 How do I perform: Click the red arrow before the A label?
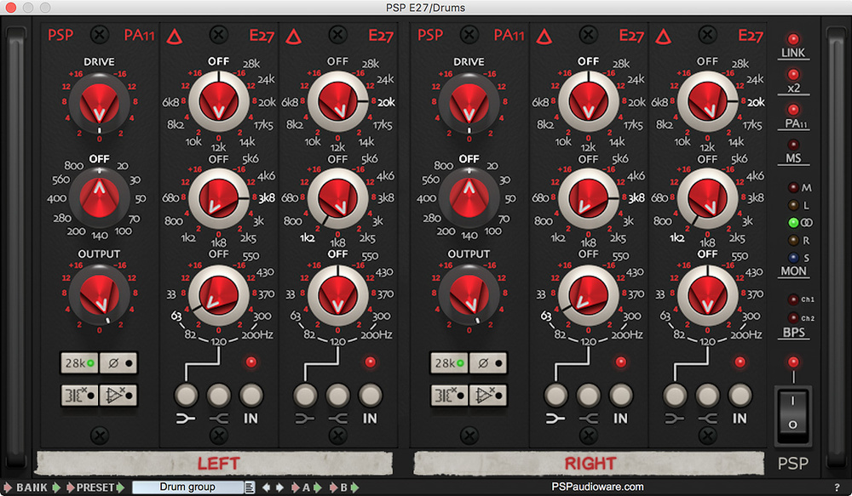pyautogui.click(x=295, y=487)
